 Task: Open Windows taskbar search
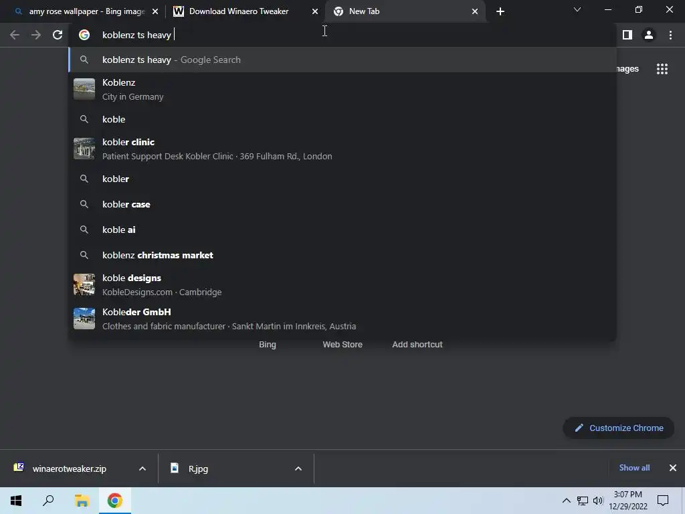[x=48, y=501]
